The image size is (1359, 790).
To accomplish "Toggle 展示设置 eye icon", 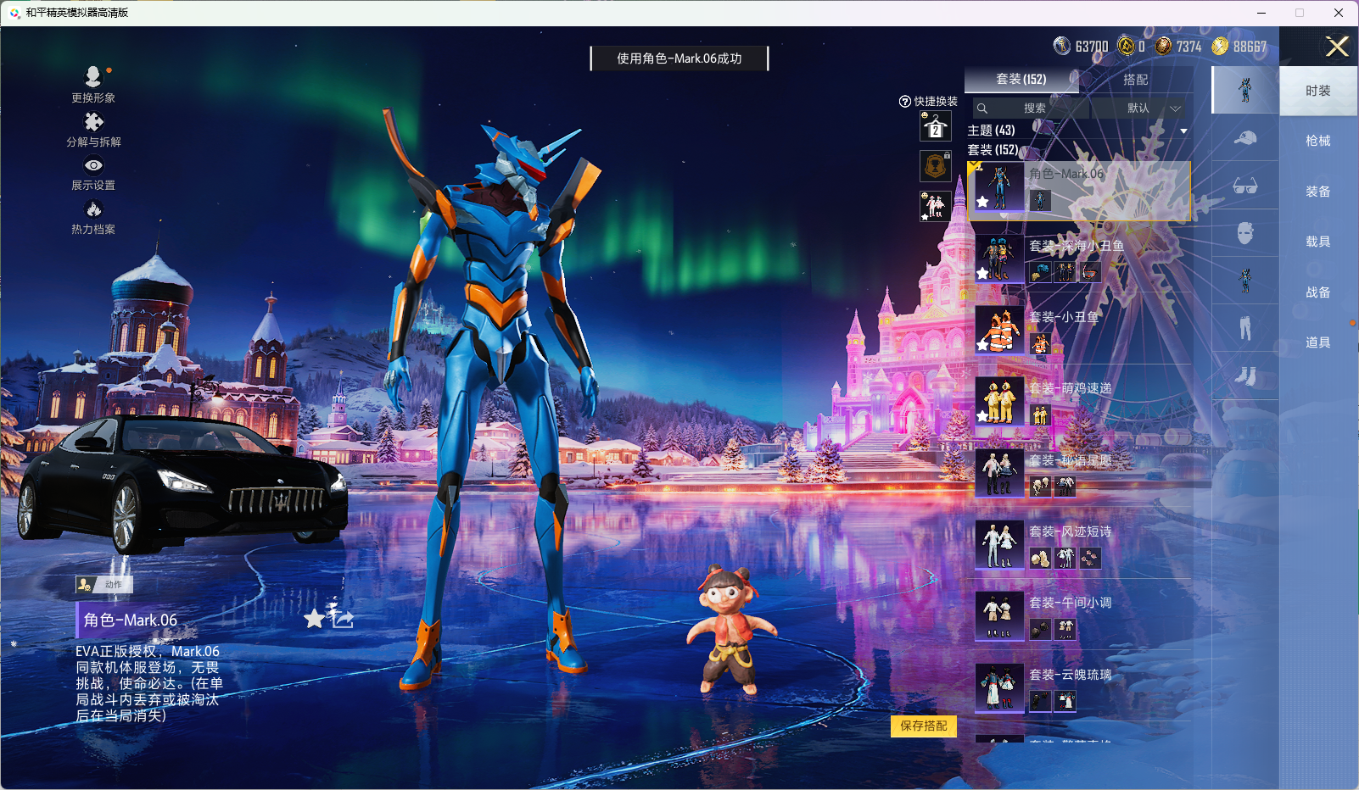I will (x=93, y=166).
